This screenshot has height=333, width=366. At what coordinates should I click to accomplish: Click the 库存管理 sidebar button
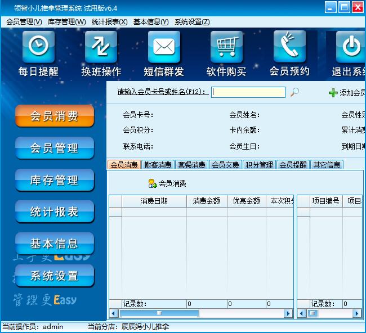[55, 180]
